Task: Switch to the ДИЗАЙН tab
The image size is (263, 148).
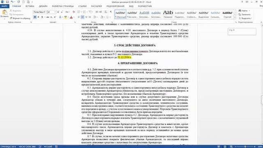Action: tap(43, 6)
